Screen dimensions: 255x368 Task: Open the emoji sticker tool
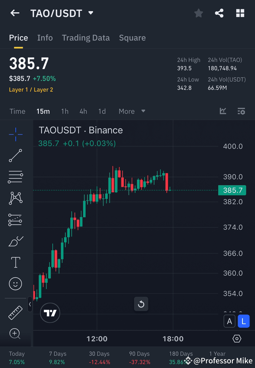point(15,284)
